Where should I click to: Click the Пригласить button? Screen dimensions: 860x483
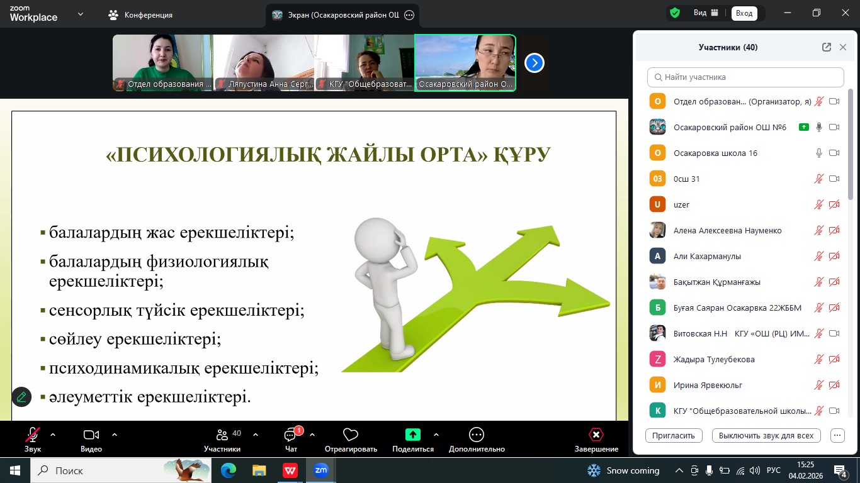[674, 435]
